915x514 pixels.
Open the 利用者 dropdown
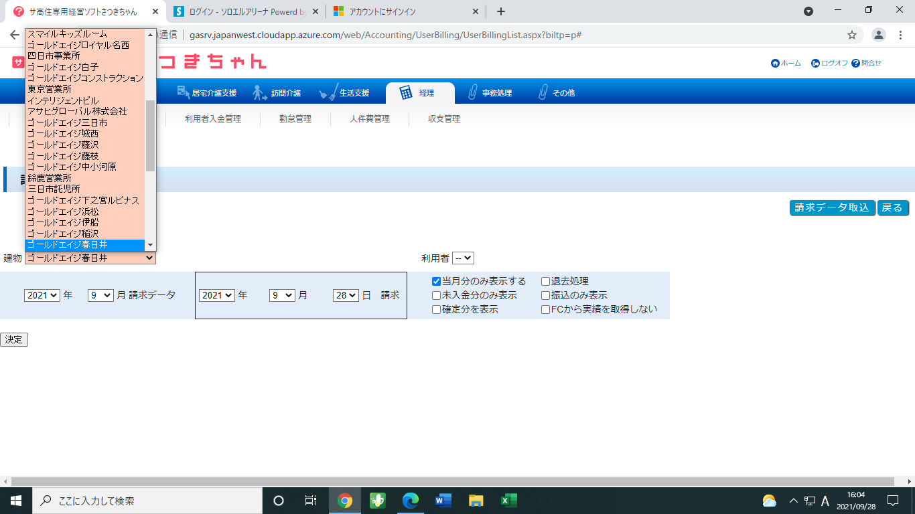click(x=463, y=258)
